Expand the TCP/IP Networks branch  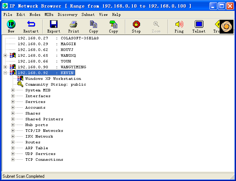[x=13, y=131]
